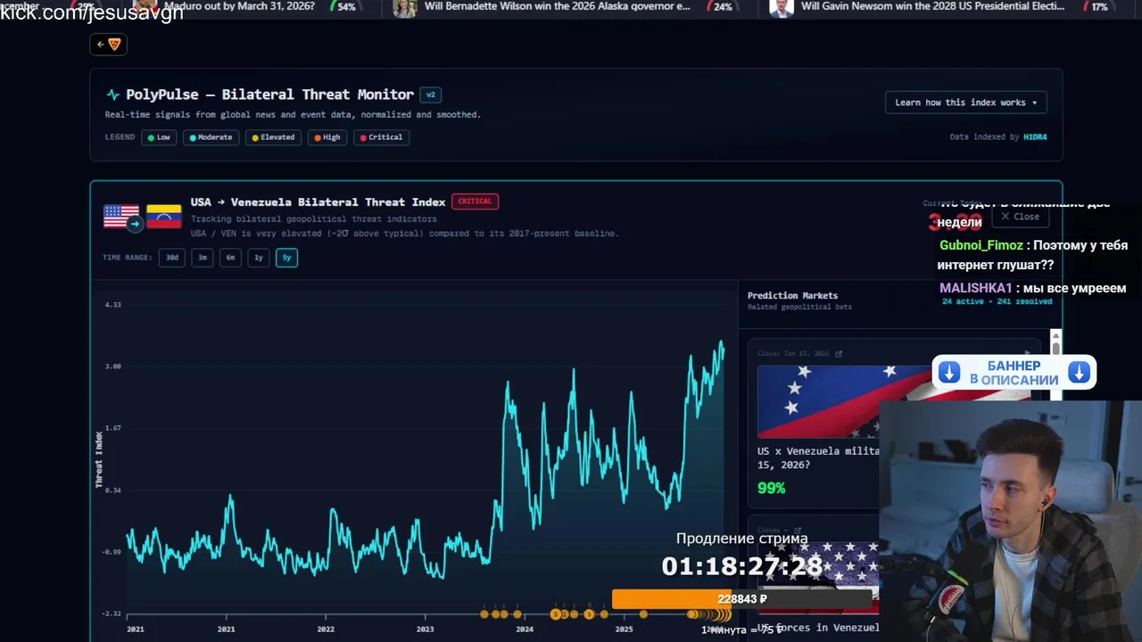Click the v2 version badge
The image size is (1142, 642).
[431, 95]
